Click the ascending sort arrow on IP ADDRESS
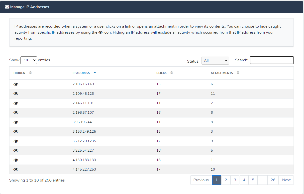304x194 pixels. point(95,72)
